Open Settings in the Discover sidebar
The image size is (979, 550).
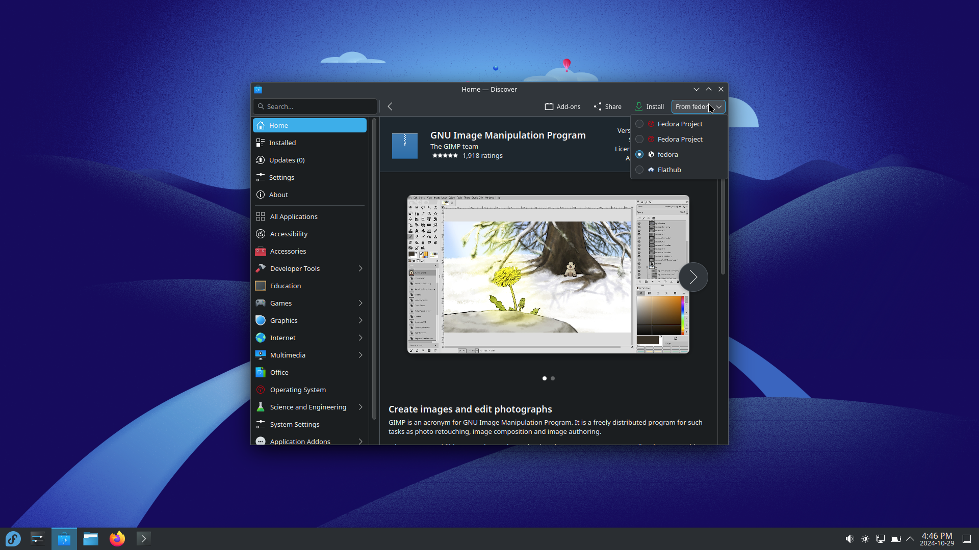tap(310, 177)
